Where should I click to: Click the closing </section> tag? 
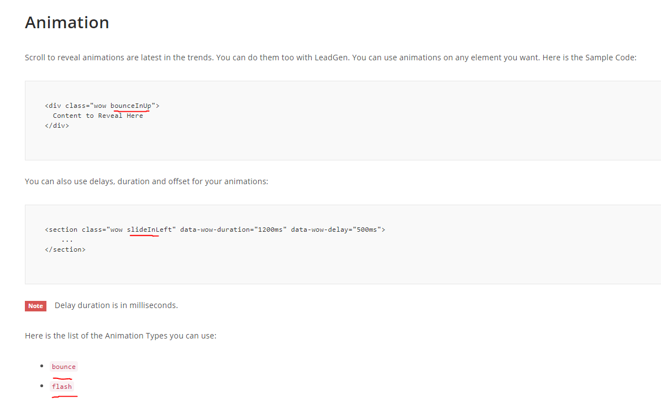tap(65, 249)
